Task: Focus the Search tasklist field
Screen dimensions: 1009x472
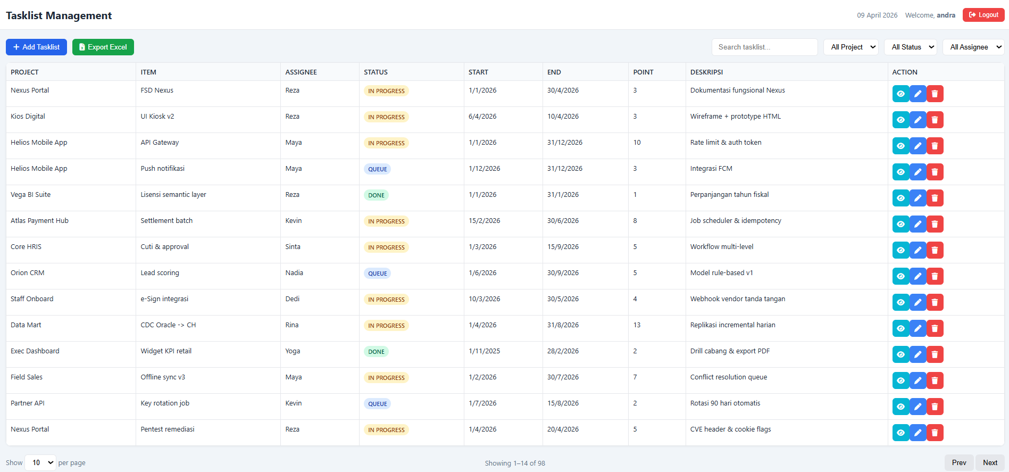Action: [x=764, y=47]
